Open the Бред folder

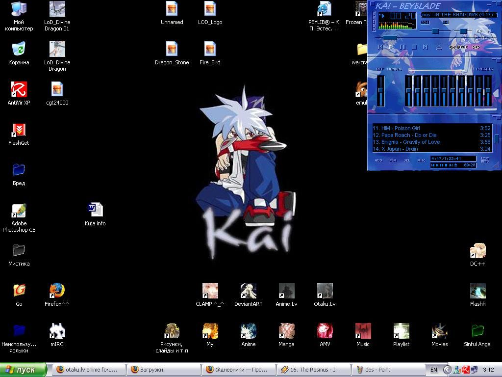pos(19,174)
